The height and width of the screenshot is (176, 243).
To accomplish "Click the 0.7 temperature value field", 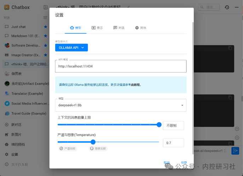I will tap(174, 143).
